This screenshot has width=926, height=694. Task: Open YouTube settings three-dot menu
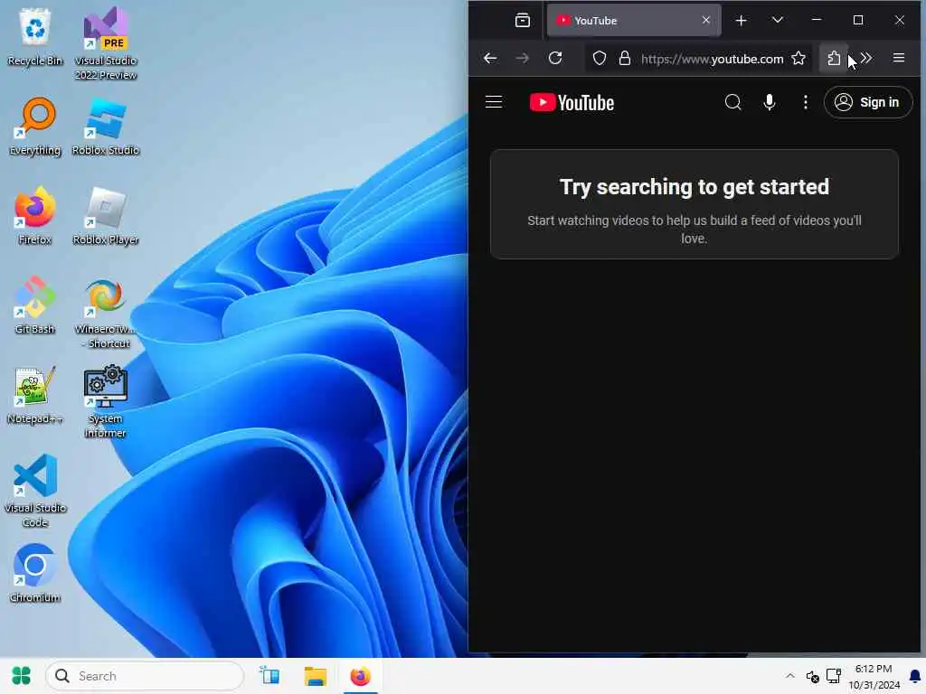tap(806, 102)
